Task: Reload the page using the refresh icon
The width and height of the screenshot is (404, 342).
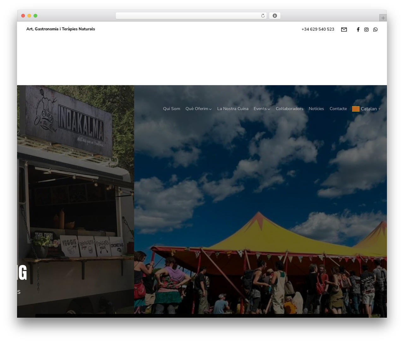Action: coord(263,16)
